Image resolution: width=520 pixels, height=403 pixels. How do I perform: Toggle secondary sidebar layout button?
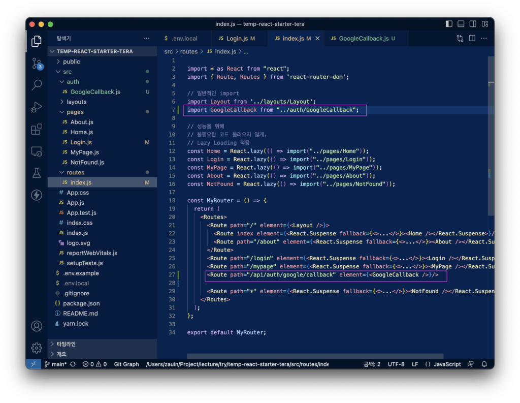(473, 24)
